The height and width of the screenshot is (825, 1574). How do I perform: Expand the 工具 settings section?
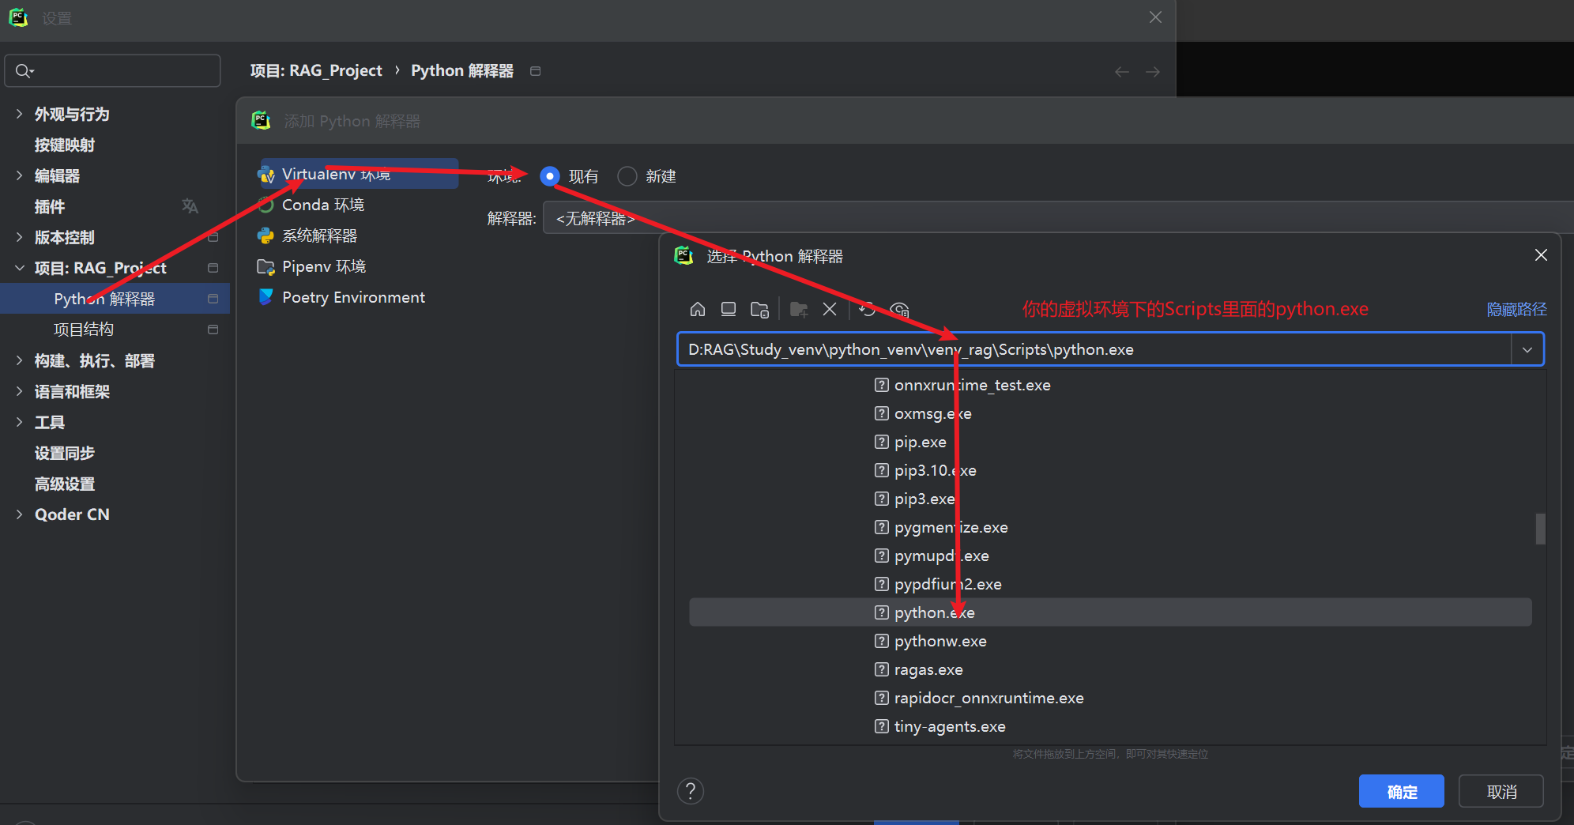pos(19,422)
